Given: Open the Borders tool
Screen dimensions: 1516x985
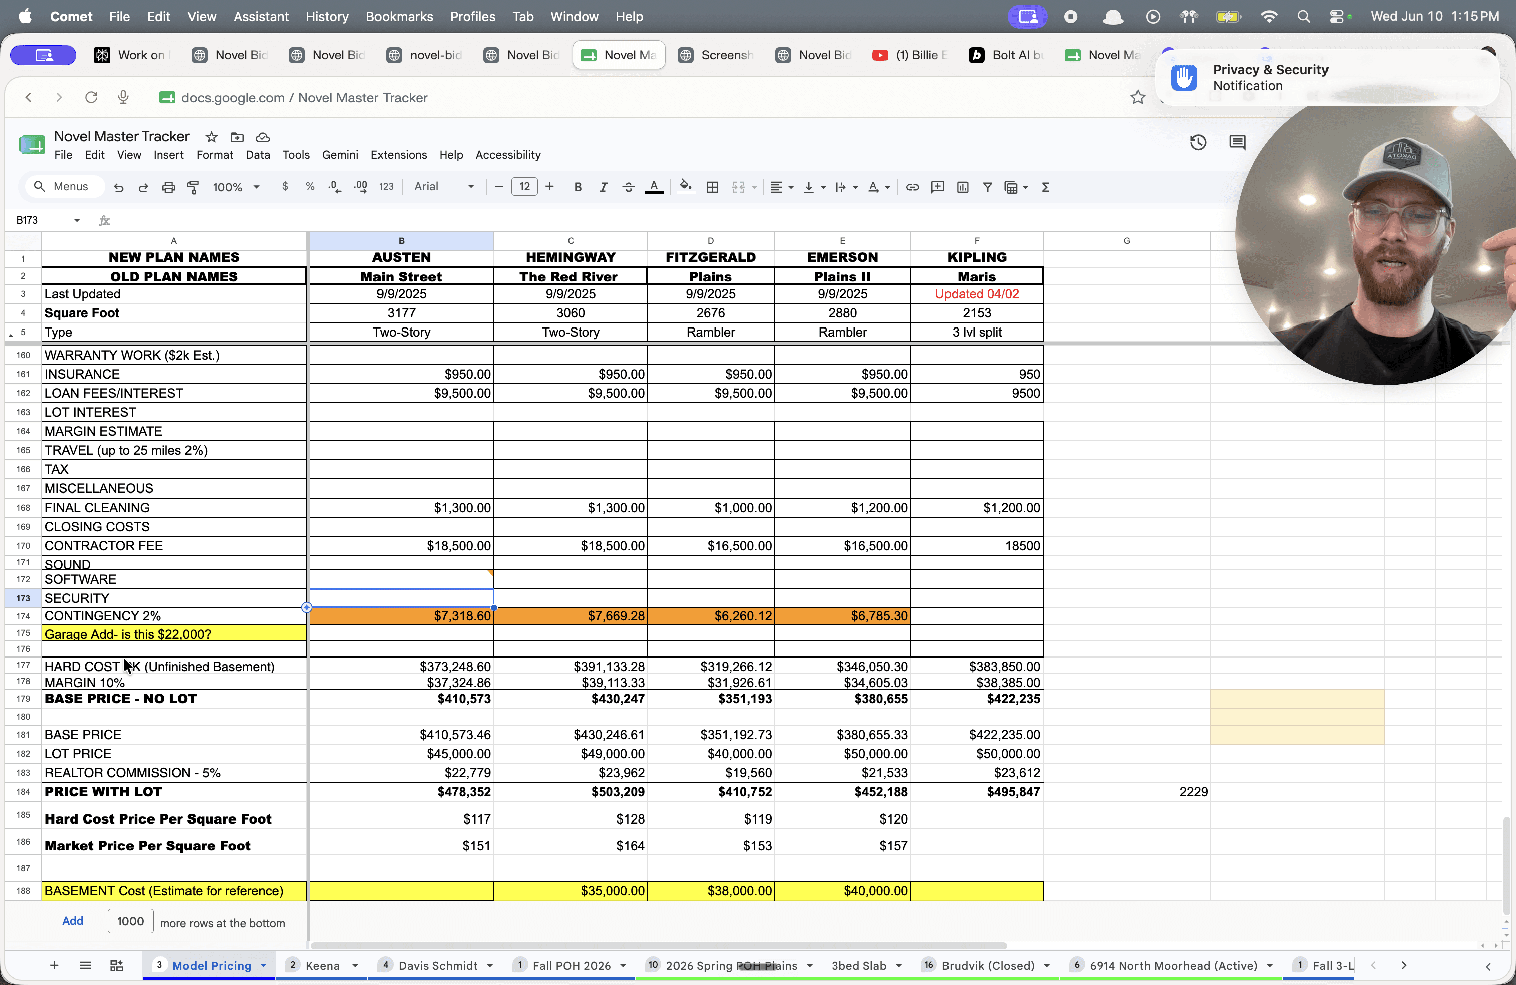Looking at the screenshot, I should coord(713,187).
